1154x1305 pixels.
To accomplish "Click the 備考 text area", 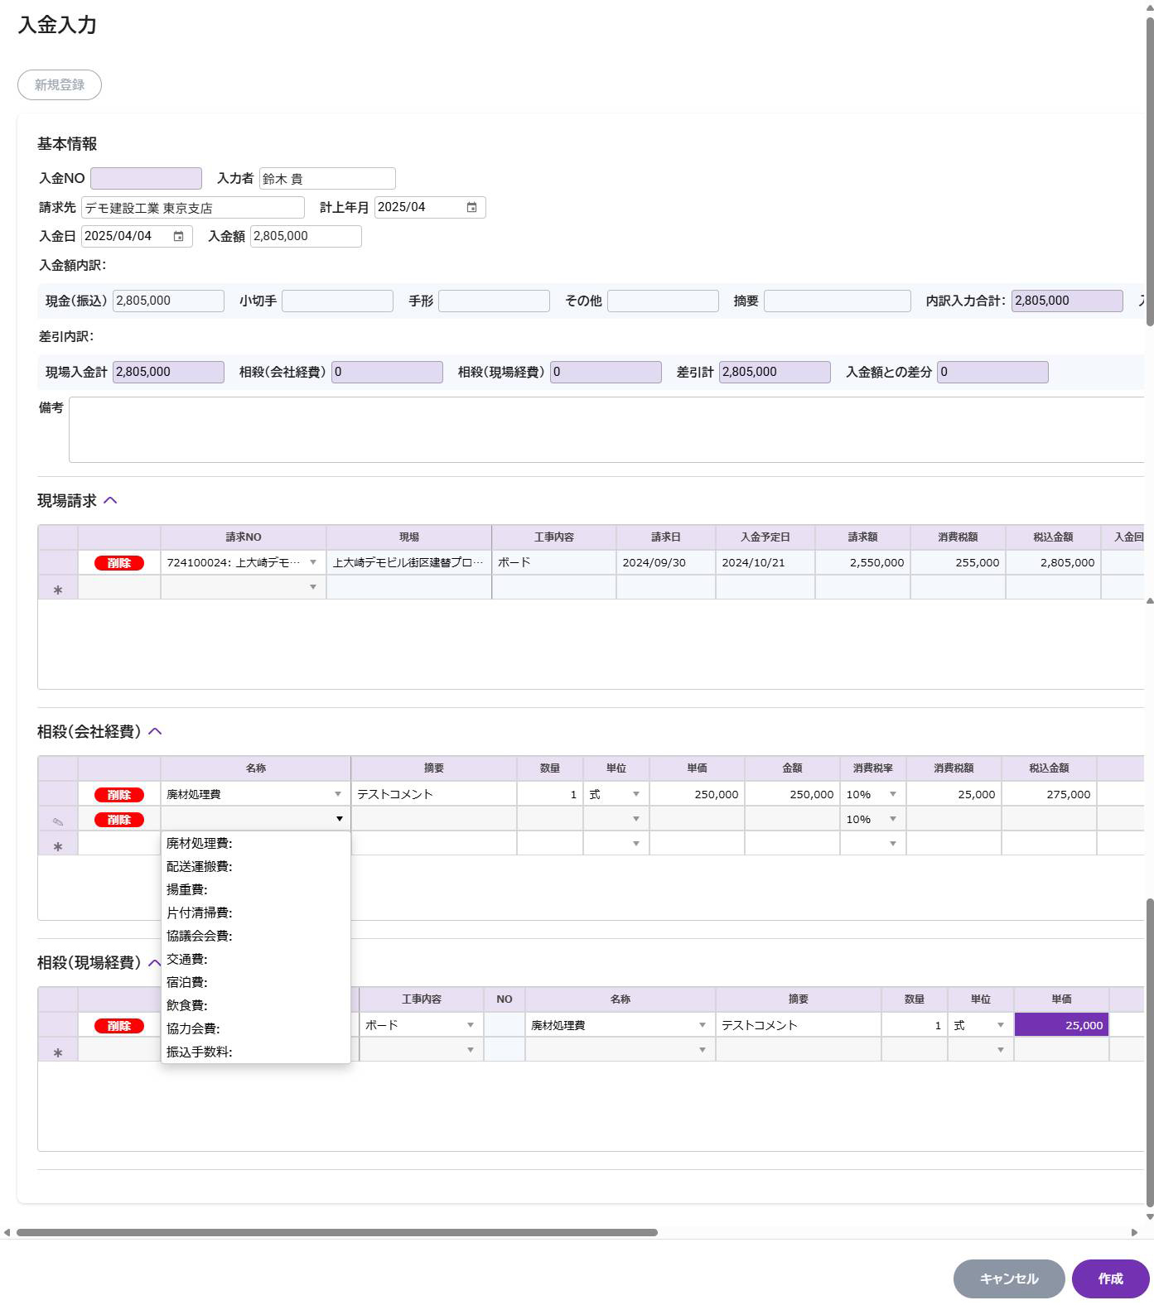I will coord(606,430).
